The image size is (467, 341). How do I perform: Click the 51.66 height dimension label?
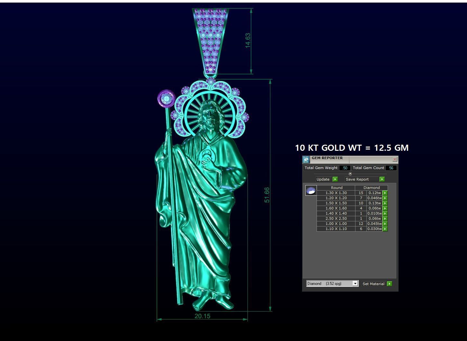pos(267,195)
